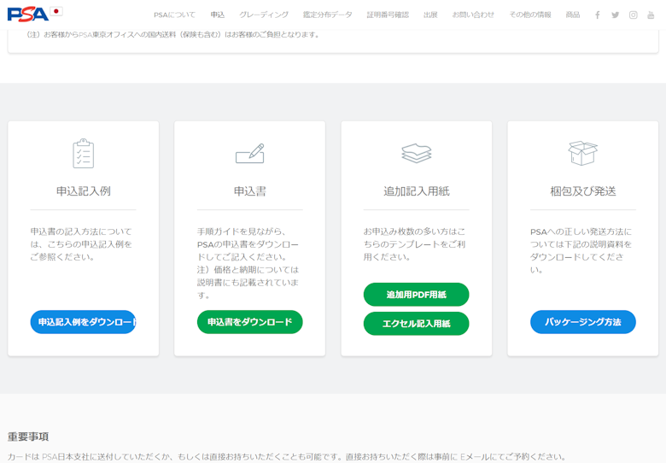Image resolution: width=666 pixels, height=463 pixels.
Task: Click the 手順ガイドを見ながら description text
Action: click(x=248, y=263)
